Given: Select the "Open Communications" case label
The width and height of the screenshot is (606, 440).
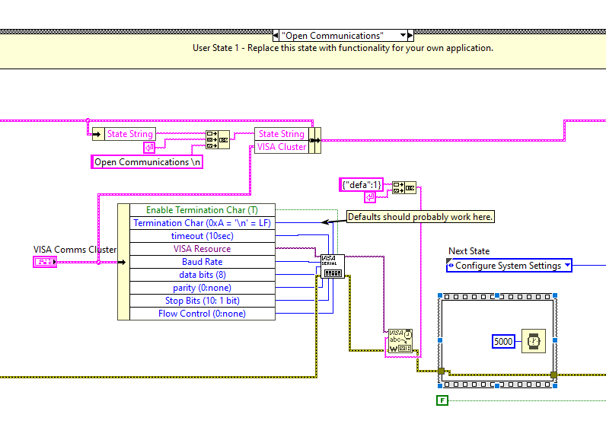Looking at the screenshot, I should point(333,36).
